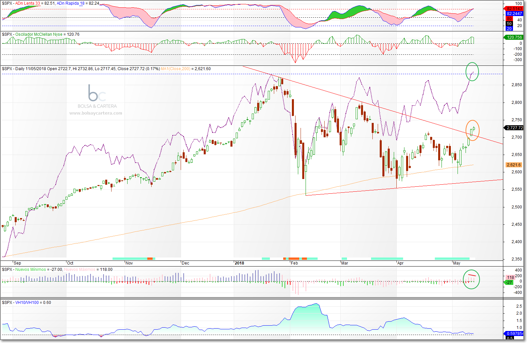The height and width of the screenshot is (343, 527).
Task: Click the 'Nuevos Mínimos' green label
Action: pos(31,270)
